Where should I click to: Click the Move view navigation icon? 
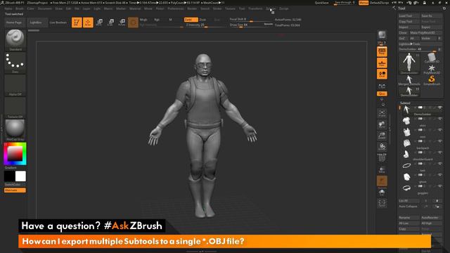tap(382, 124)
